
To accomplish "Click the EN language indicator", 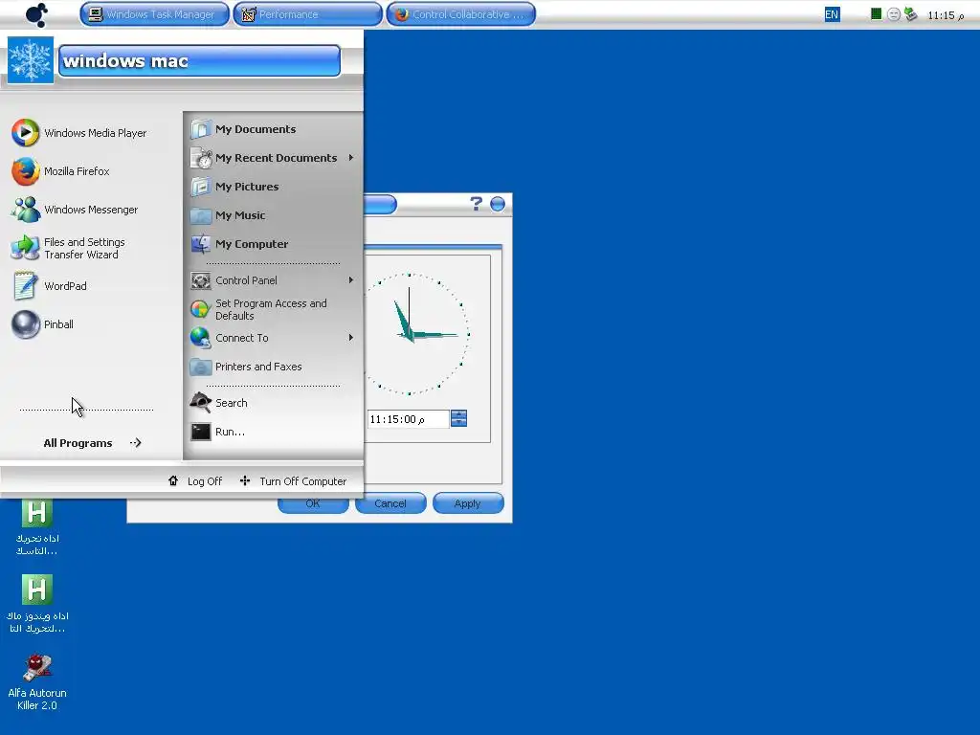I will coord(832,14).
